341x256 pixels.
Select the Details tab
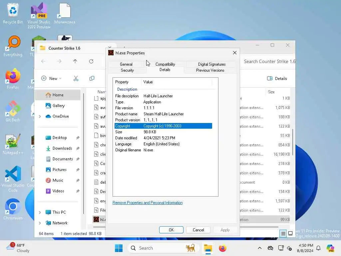(165, 70)
